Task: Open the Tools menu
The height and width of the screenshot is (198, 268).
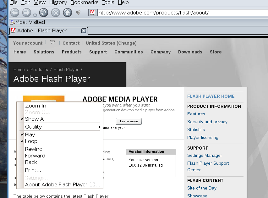Action: (108, 3)
